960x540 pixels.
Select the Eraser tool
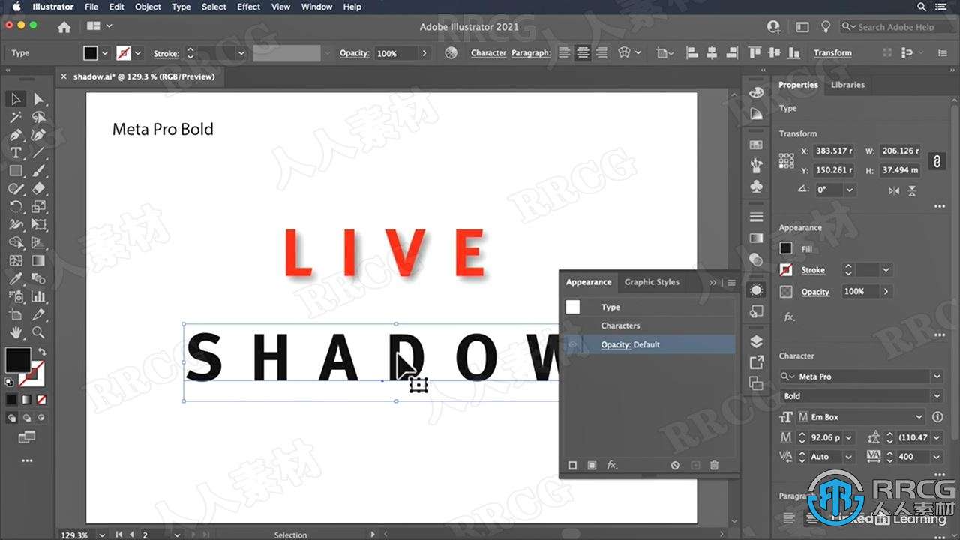point(39,189)
